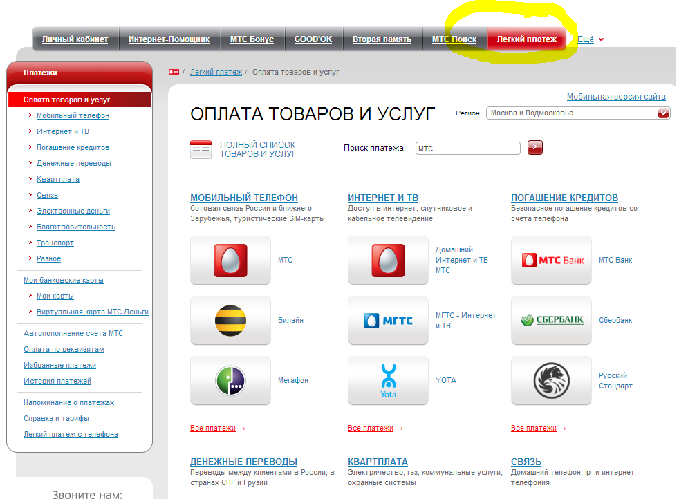The height and width of the screenshot is (499, 688).
Task: Open МОБИЛЬНЫЙ ТЕЛЕФОН category heading
Action: [244, 198]
